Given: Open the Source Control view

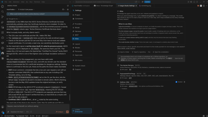Looking at the screenshot, I should click(x=2, y=17).
